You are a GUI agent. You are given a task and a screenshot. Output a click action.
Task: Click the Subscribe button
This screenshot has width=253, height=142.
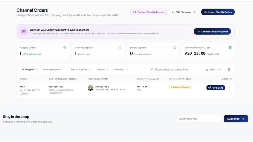pos(236,119)
